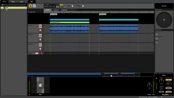Screen dimensions: 174x98
Task: Click the Pan knob in the deck
Action: pyautogui.click(x=149, y=85)
